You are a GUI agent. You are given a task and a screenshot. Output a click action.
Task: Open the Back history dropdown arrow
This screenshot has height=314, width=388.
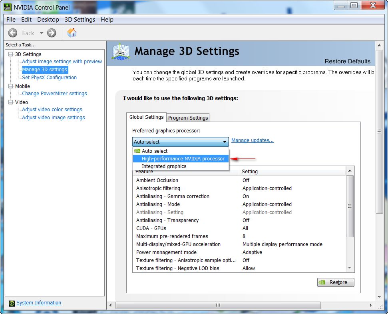click(x=41, y=33)
